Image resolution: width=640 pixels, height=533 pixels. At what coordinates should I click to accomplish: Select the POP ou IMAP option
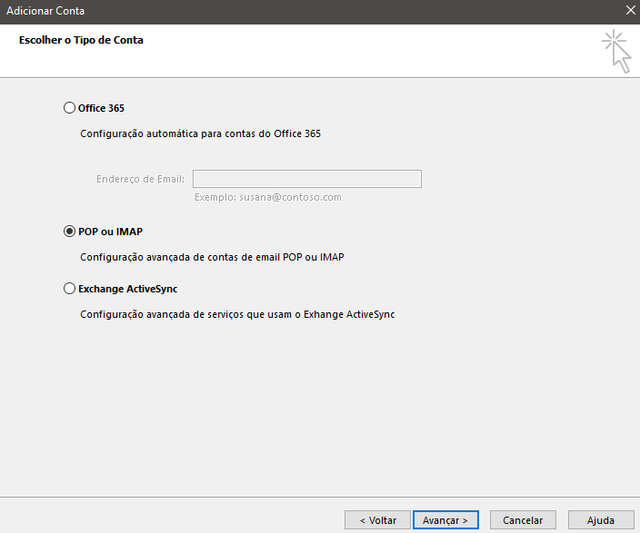pos(69,232)
